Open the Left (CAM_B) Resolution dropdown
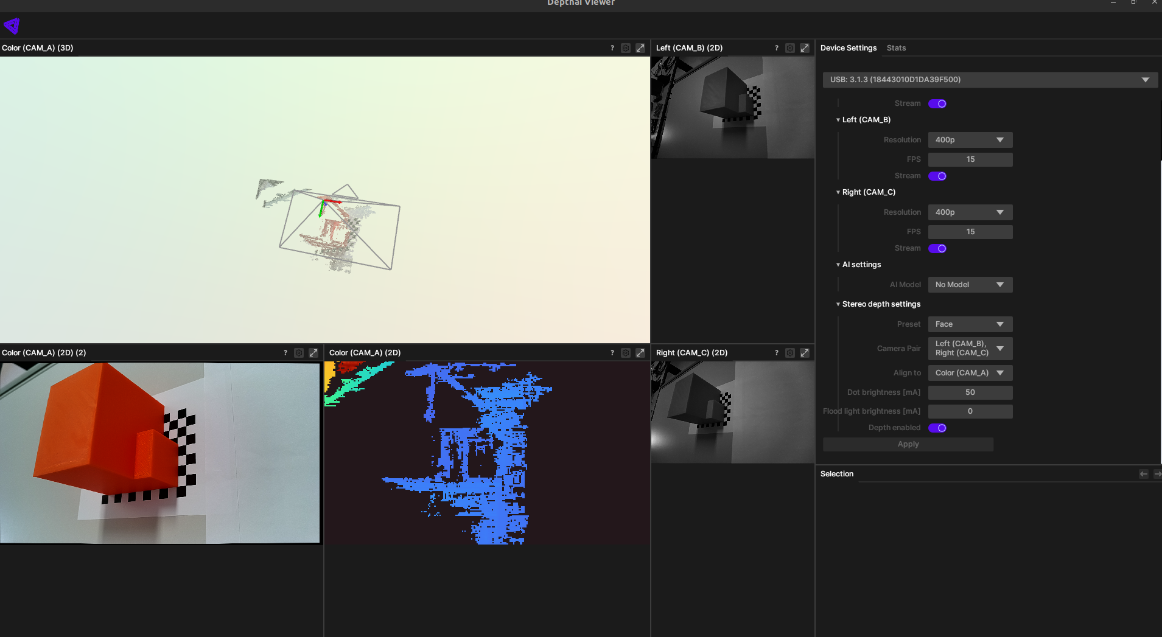This screenshot has width=1162, height=637. (970, 140)
